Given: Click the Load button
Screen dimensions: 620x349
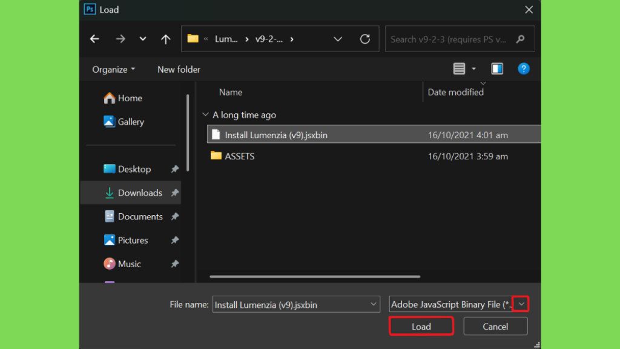Looking at the screenshot, I should click(421, 327).
